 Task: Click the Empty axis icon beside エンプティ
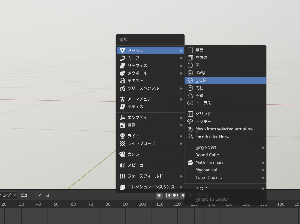coord(122,117)
